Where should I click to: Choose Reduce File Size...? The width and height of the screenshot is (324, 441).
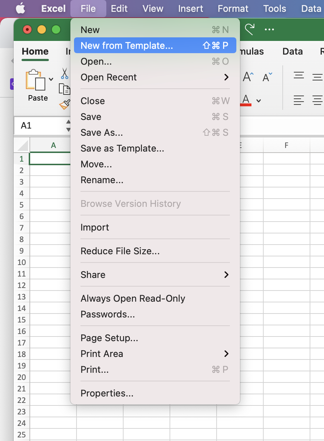click(x=155, y=251)
